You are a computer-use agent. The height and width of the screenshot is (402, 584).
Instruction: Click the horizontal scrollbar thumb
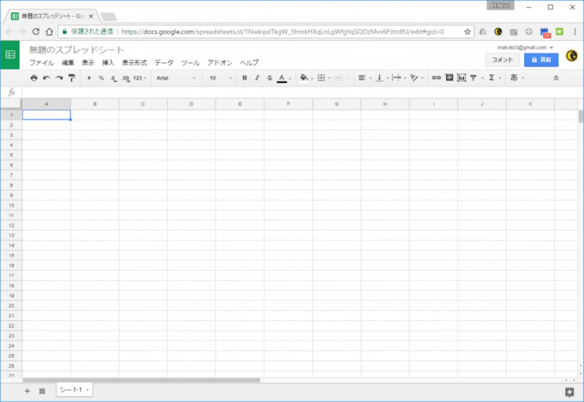[141, 380]
